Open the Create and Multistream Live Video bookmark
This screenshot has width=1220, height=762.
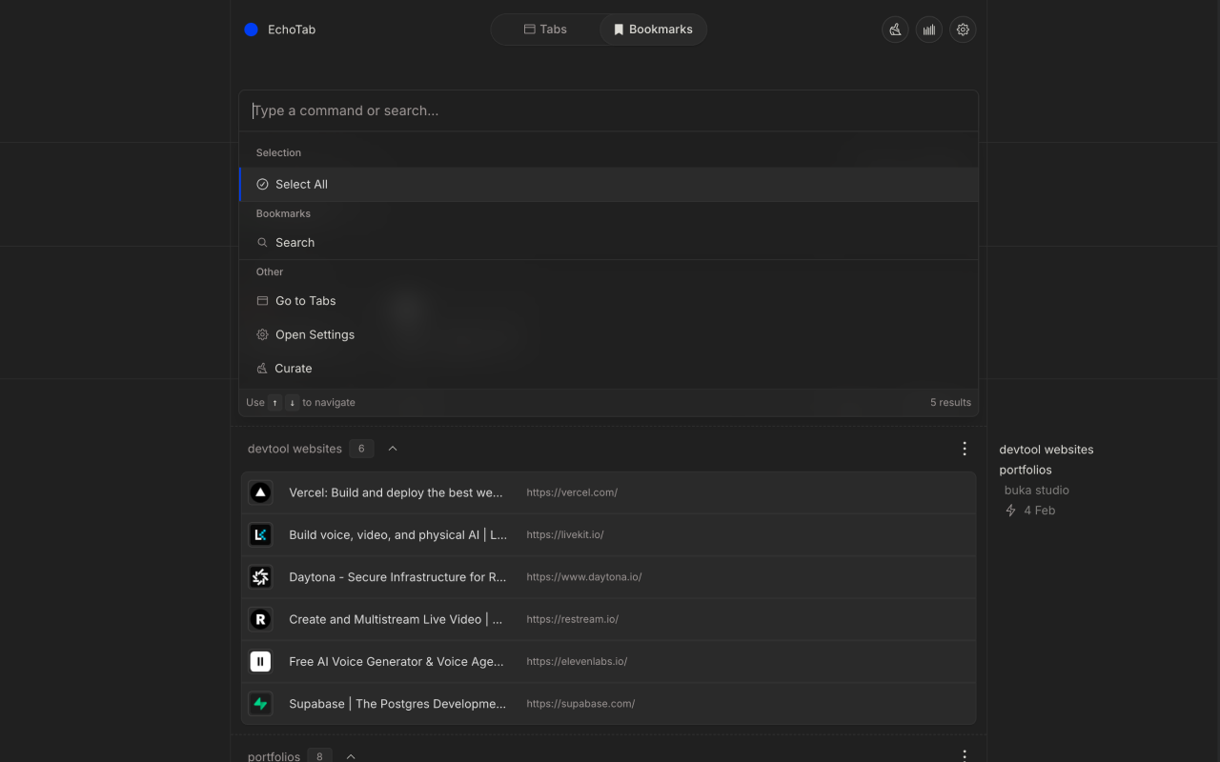[396, 619]
